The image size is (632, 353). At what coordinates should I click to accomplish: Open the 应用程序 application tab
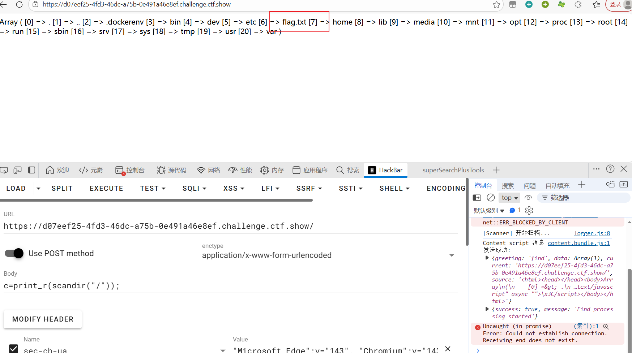click(310, 170)
